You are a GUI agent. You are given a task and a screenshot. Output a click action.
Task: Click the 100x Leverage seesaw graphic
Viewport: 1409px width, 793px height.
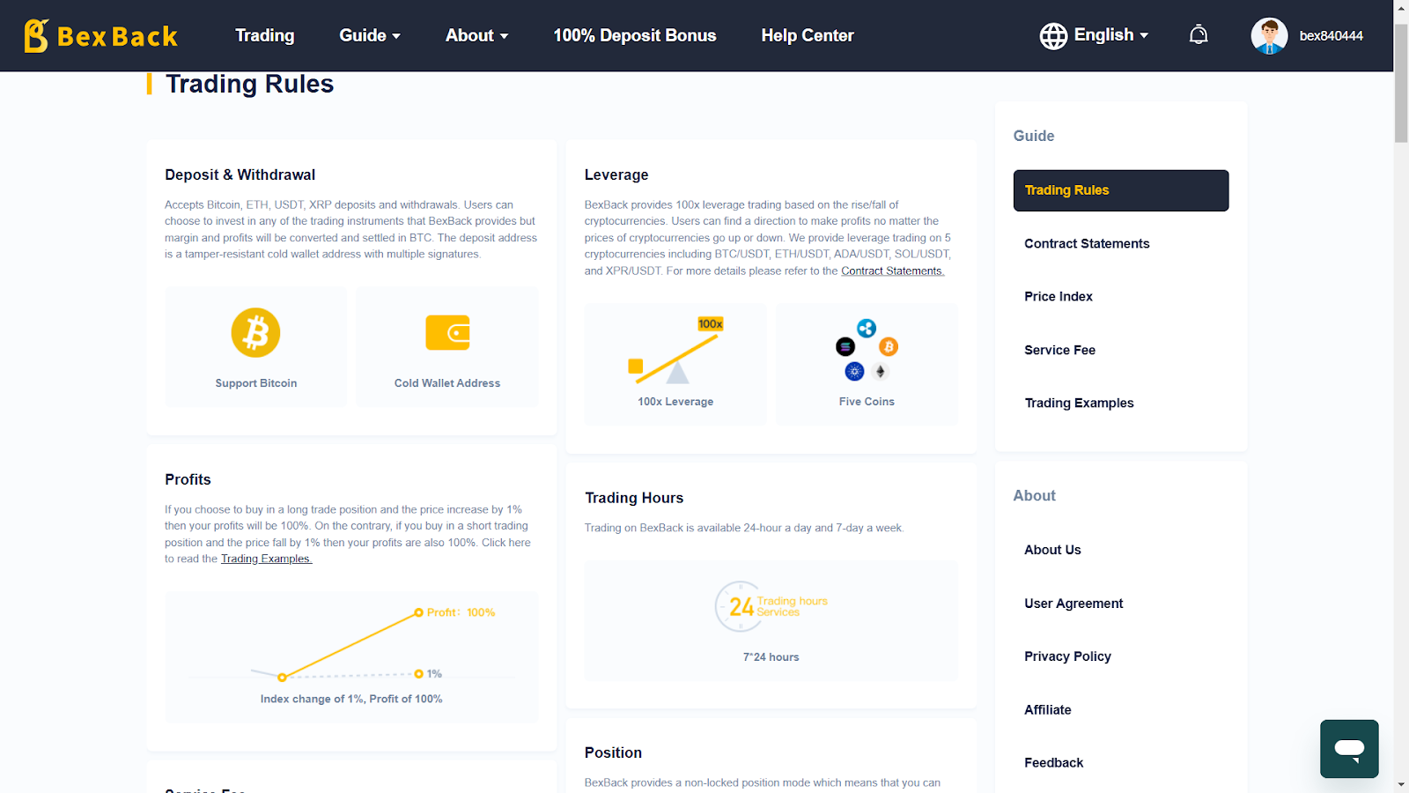click(676, 351)
